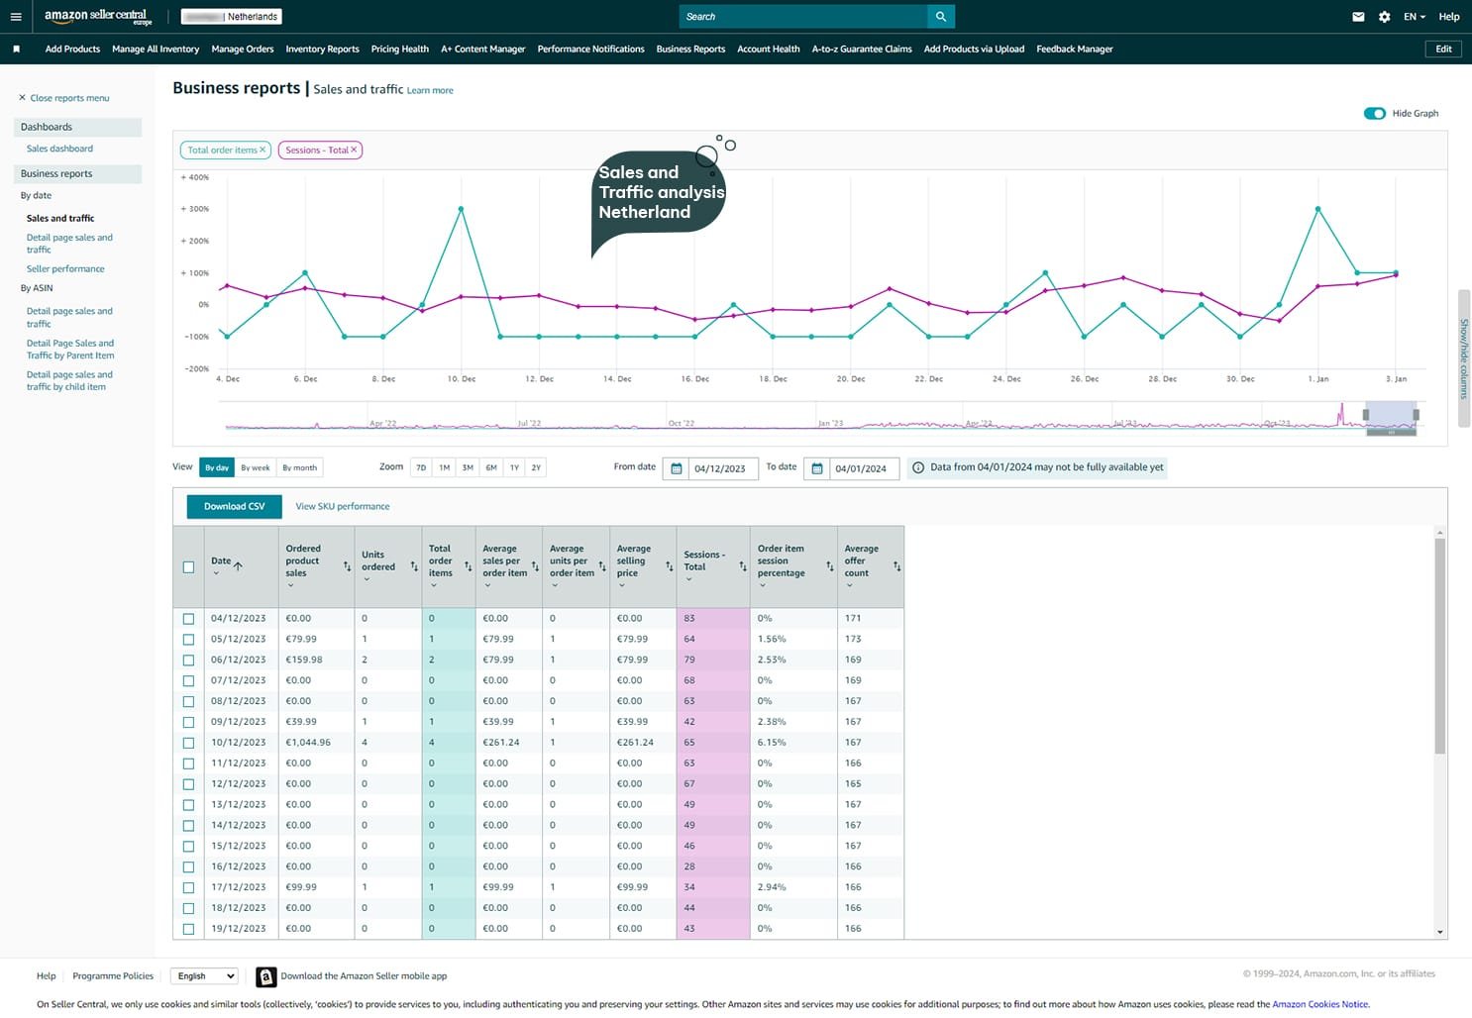Open the EN language dropdown

click(x=1414, y=17)
